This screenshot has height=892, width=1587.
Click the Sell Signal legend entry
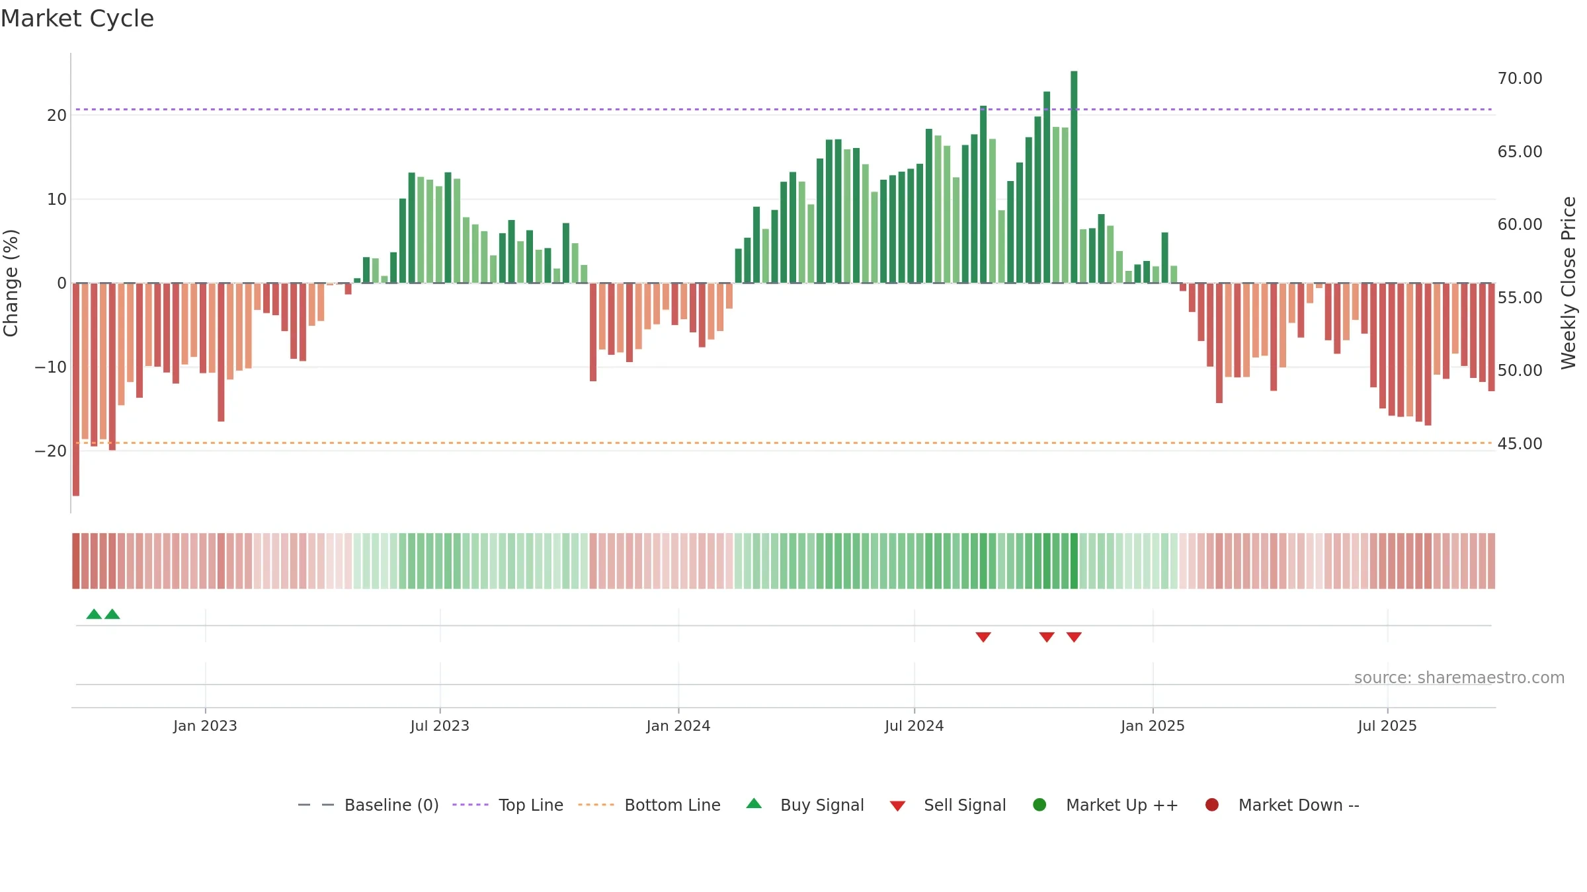pyautogui.click(x=948, y=805)
